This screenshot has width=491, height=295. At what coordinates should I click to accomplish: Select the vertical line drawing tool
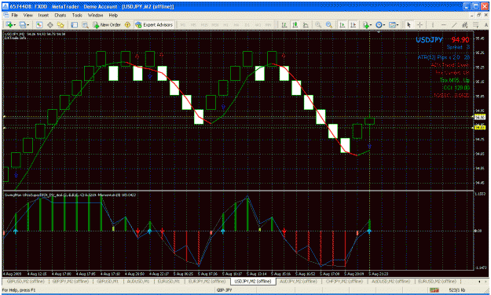pyautogui.click(x=433, y=24)
